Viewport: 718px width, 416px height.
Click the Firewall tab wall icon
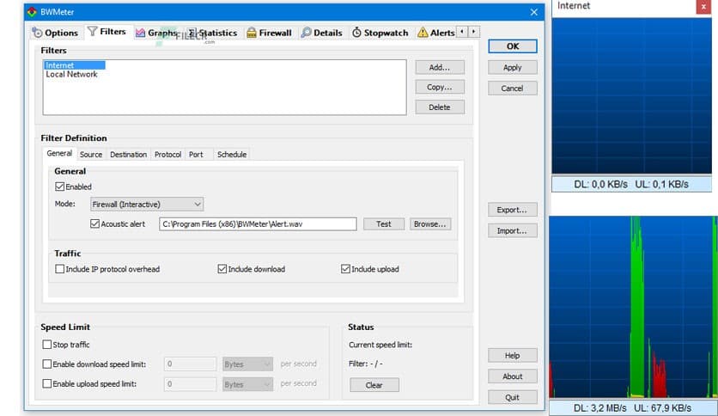pos(252,33)
